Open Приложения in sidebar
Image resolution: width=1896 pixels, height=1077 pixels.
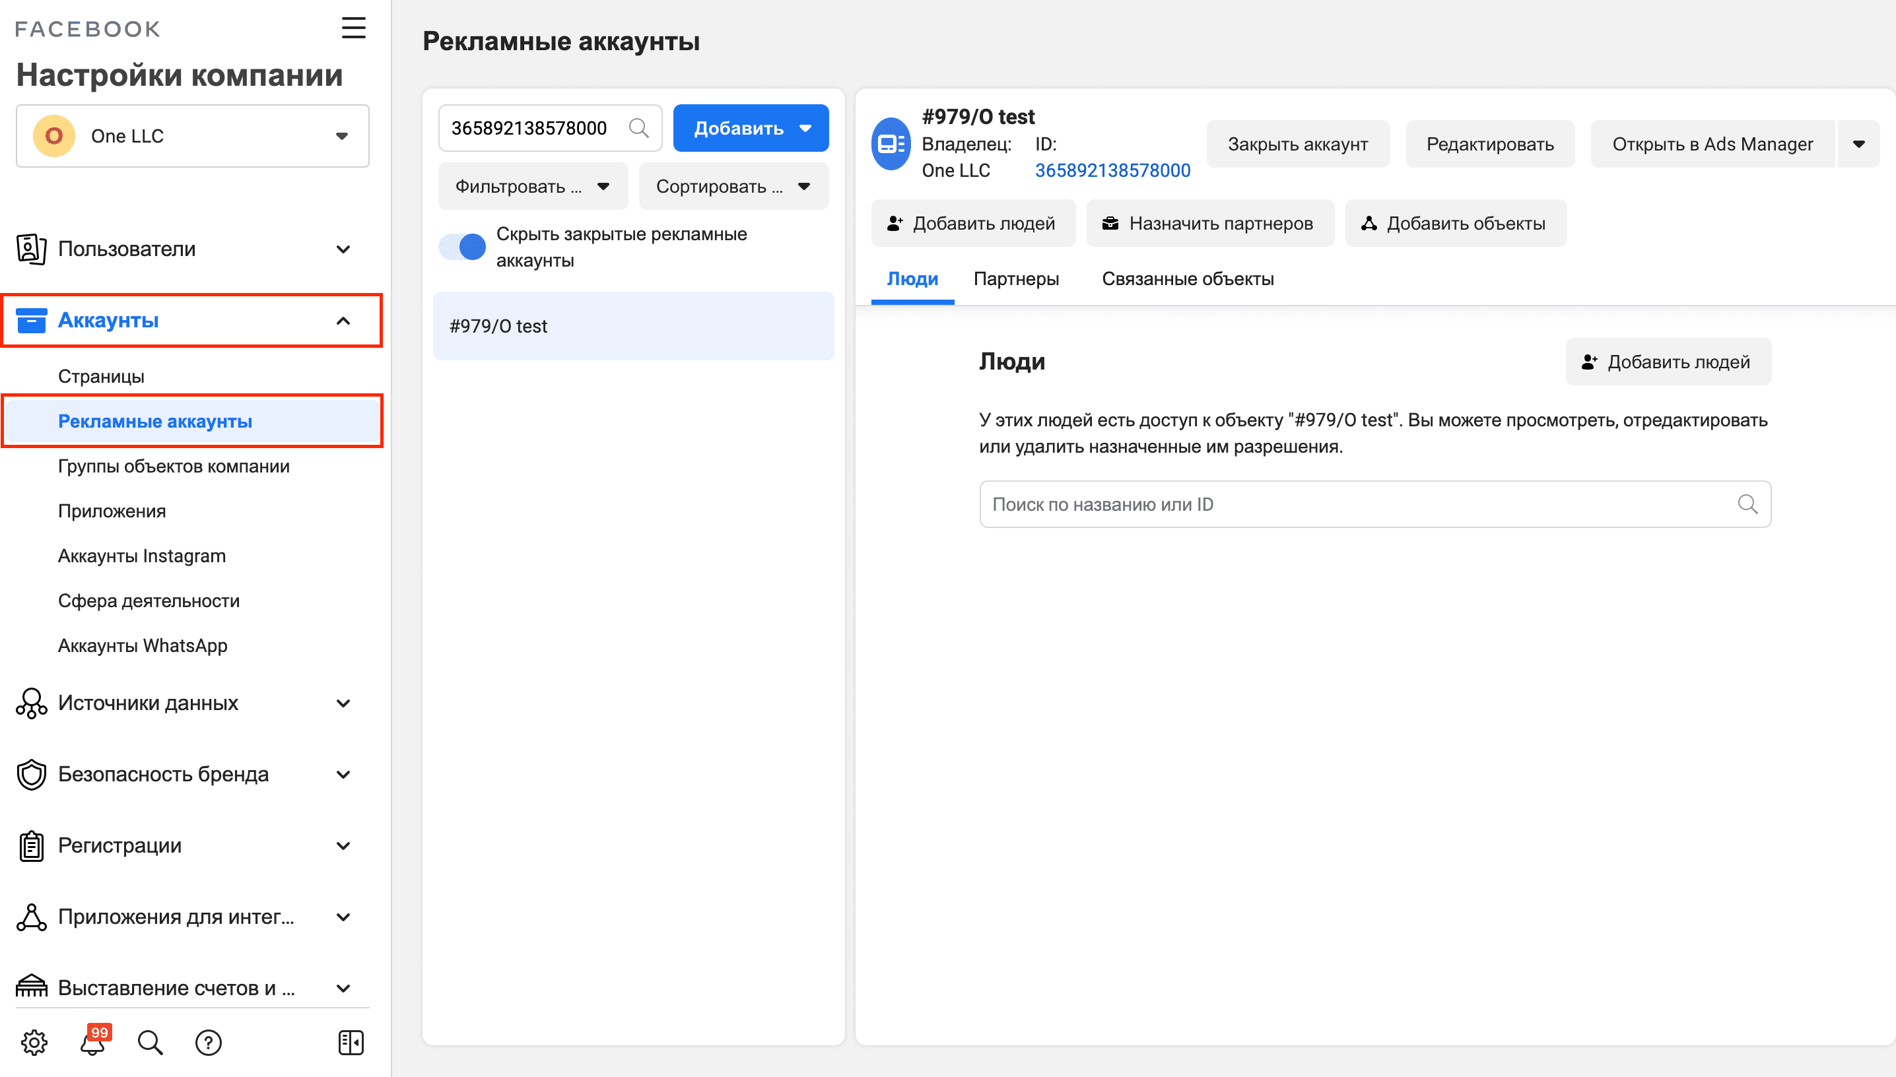point(112,511)
